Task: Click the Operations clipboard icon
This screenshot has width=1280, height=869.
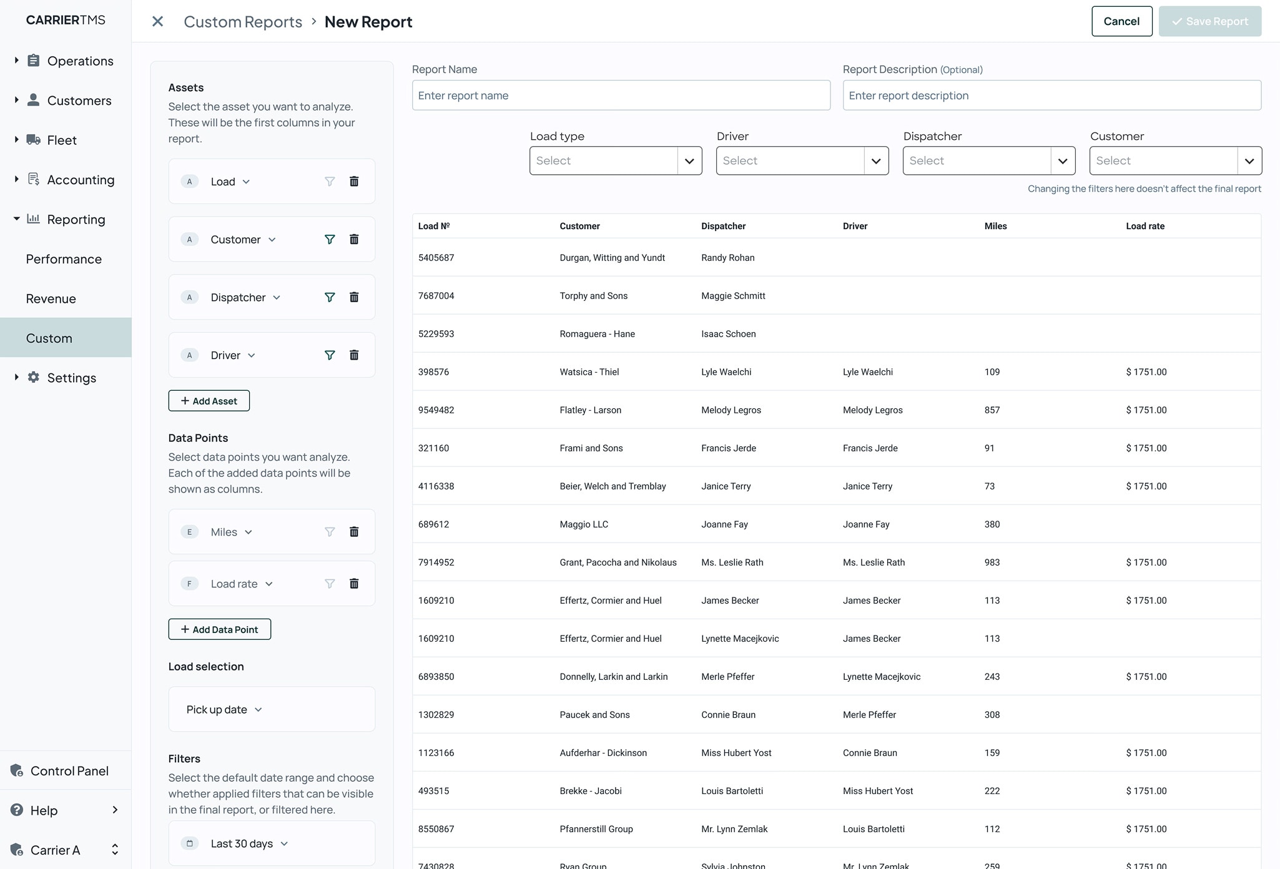Action: pos(33,61)
